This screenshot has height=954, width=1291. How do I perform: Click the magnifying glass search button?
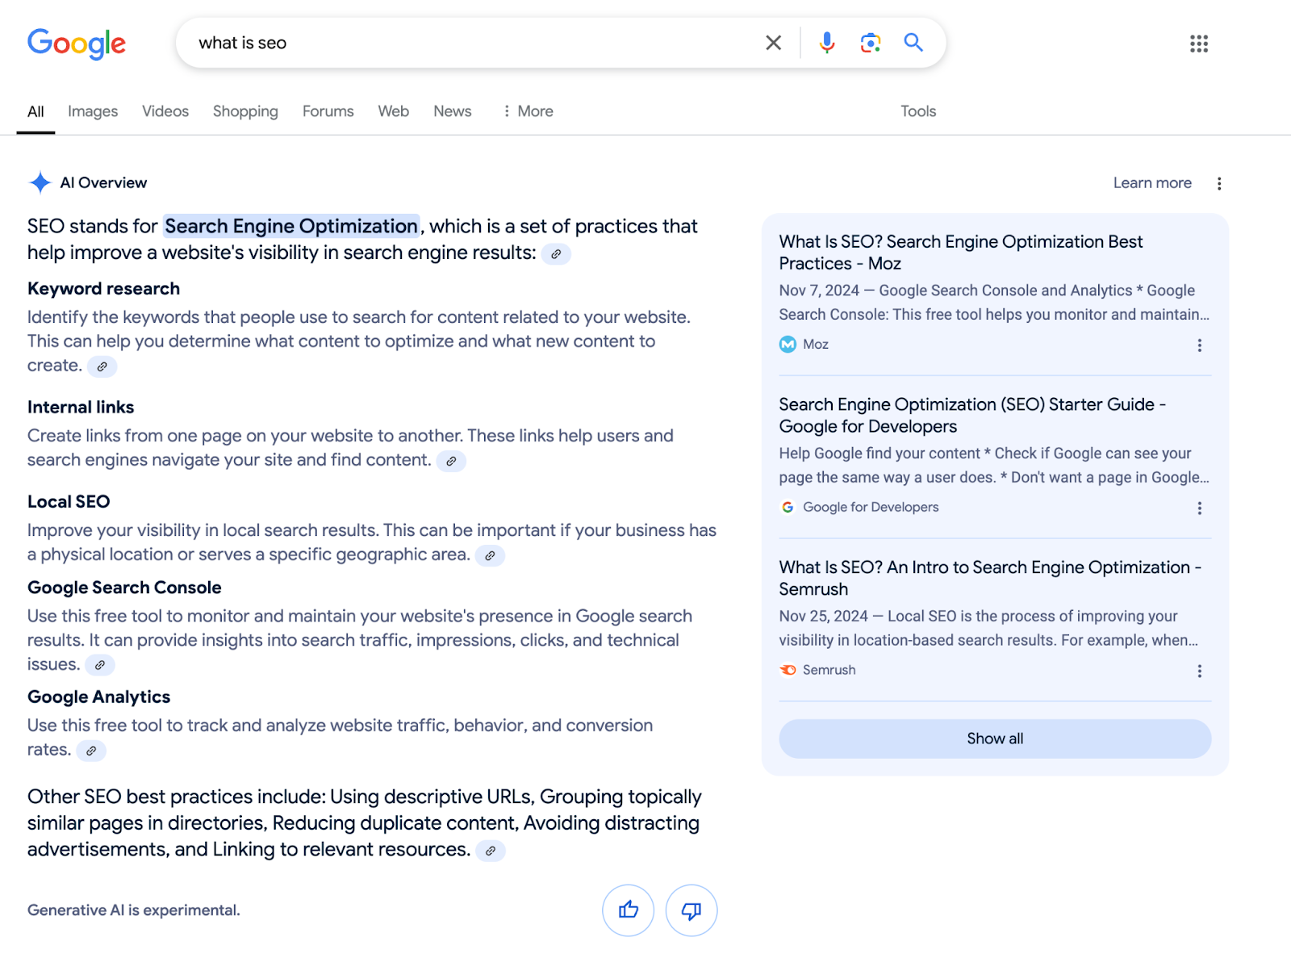click(x=913, y=43)
